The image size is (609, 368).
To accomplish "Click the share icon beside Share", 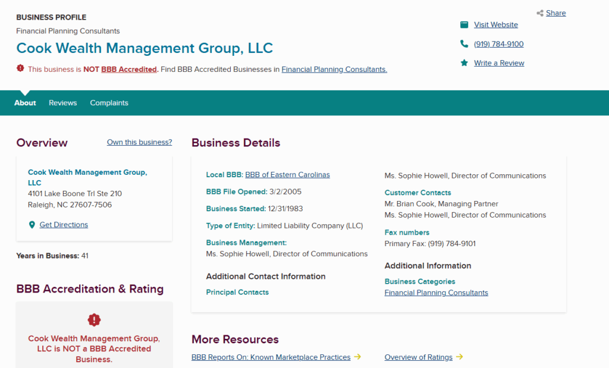I will click(540, 13).
